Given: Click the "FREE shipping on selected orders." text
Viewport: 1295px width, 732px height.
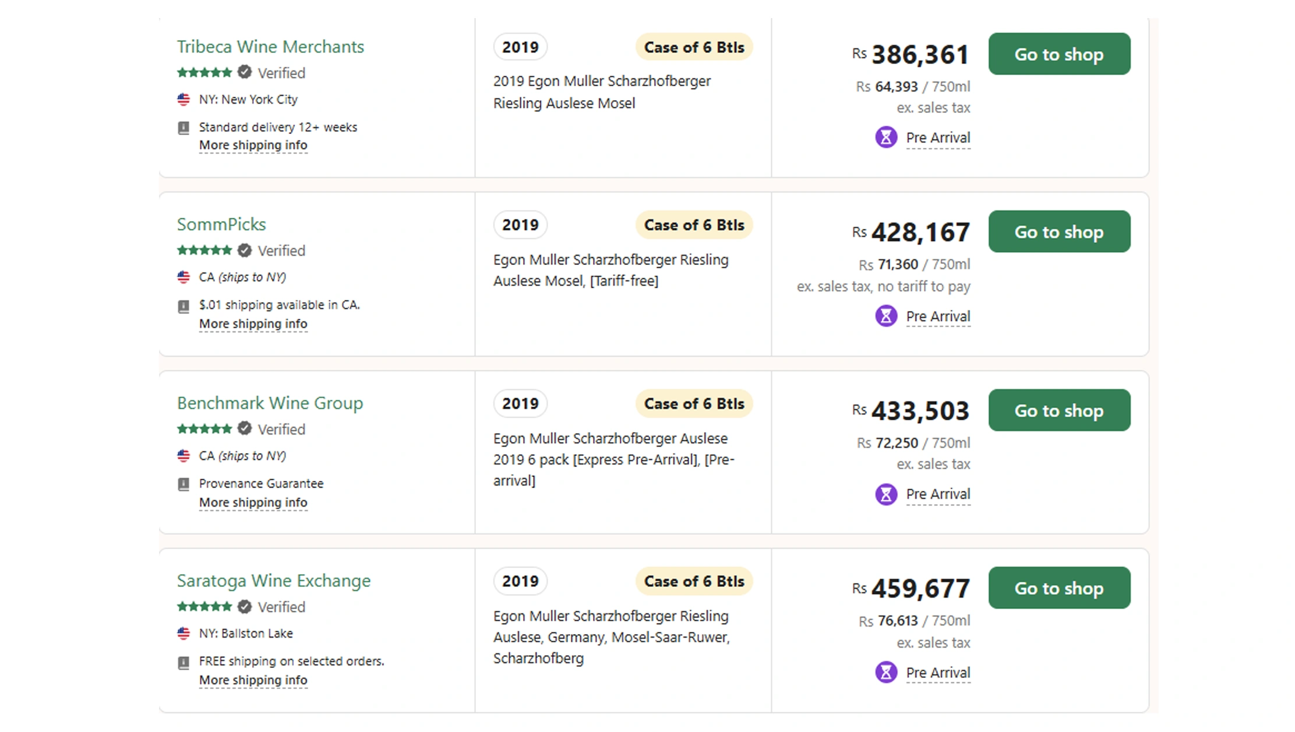Looking at the screenshot, I should (292, 662).
